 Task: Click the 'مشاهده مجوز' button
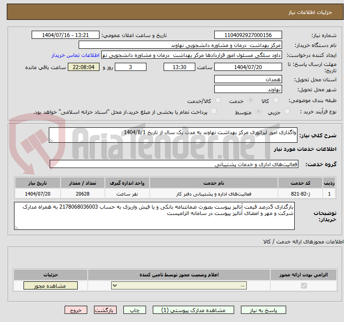[51, 285]
